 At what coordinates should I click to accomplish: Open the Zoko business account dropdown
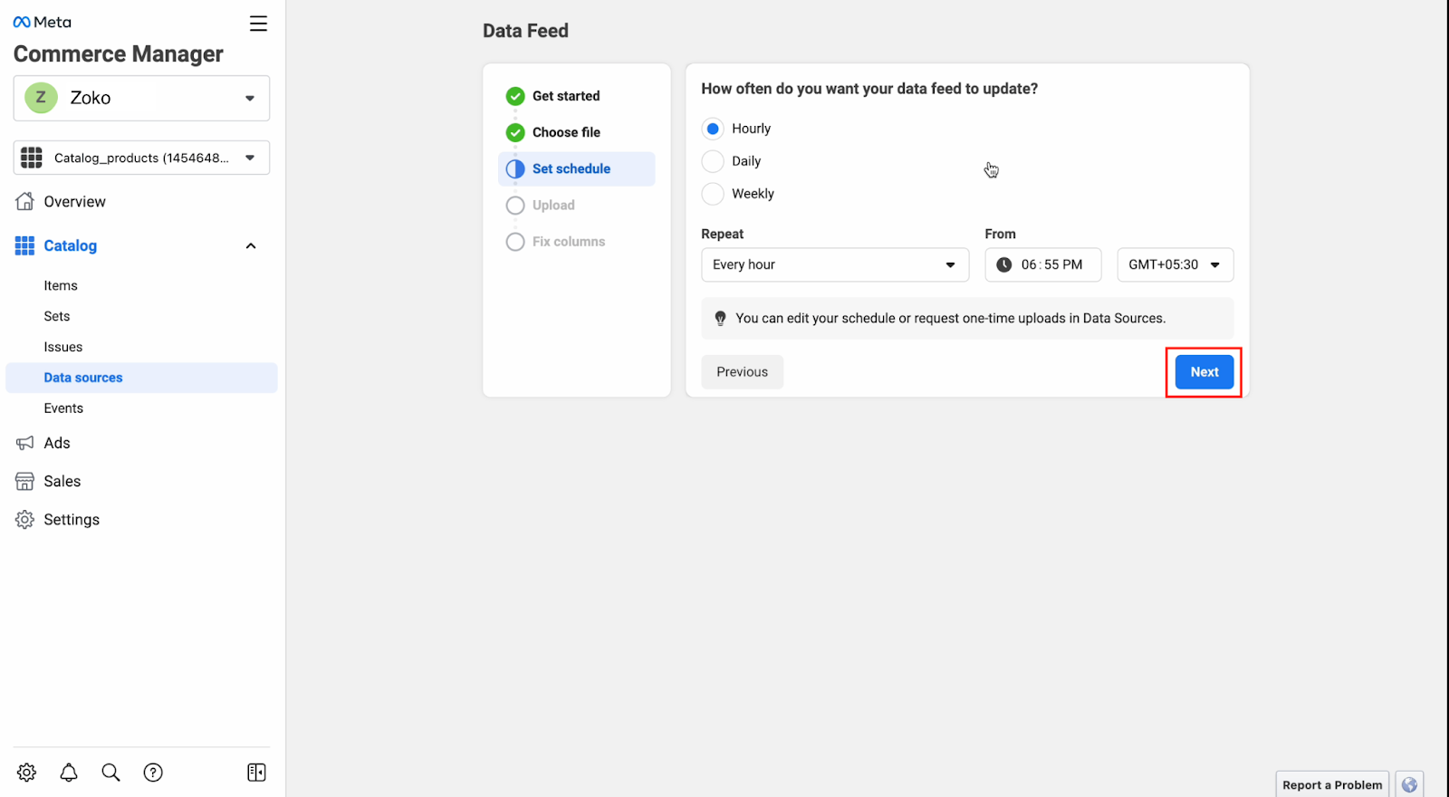click(x=141, y=98)
